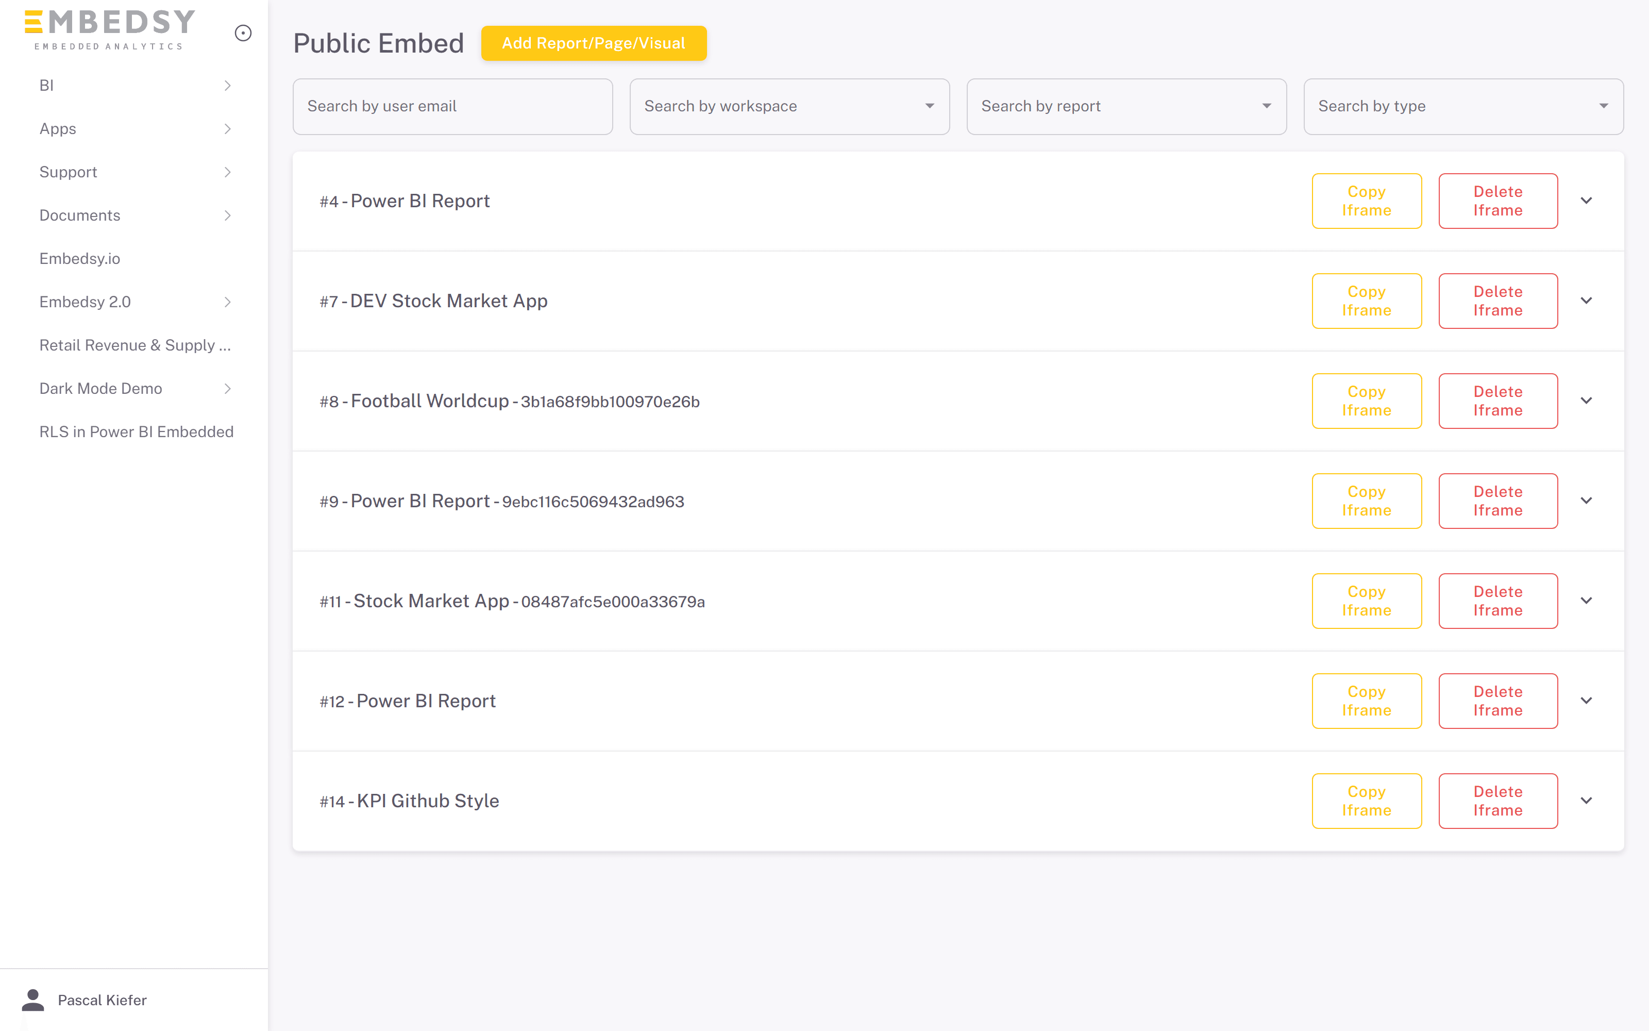Image resolution: width=1649 pixels, height=1031 pixels.
Task: Expand the BI menu chevron
Action: (228, 85)
